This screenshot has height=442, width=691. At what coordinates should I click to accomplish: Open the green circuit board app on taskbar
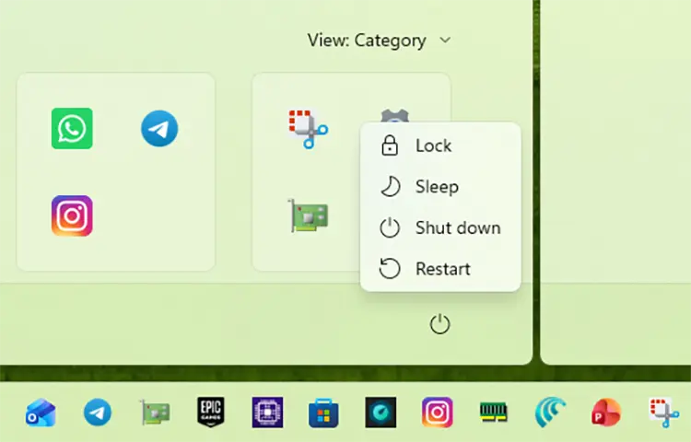click(x=154, y=413)
